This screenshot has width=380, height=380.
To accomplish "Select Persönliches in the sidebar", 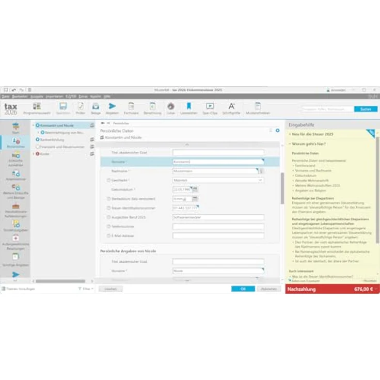I will 16,142.
